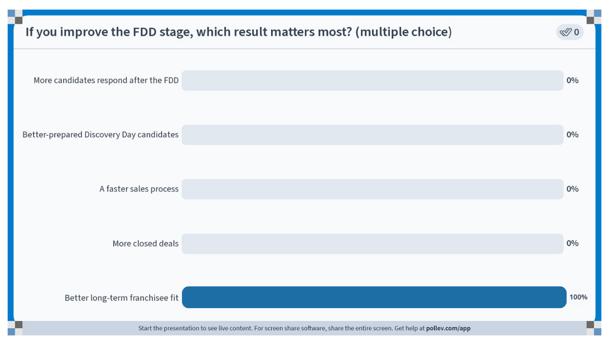
Task: Click the More candidates respond after FDD bar
Action: click(x=373, y=80)
